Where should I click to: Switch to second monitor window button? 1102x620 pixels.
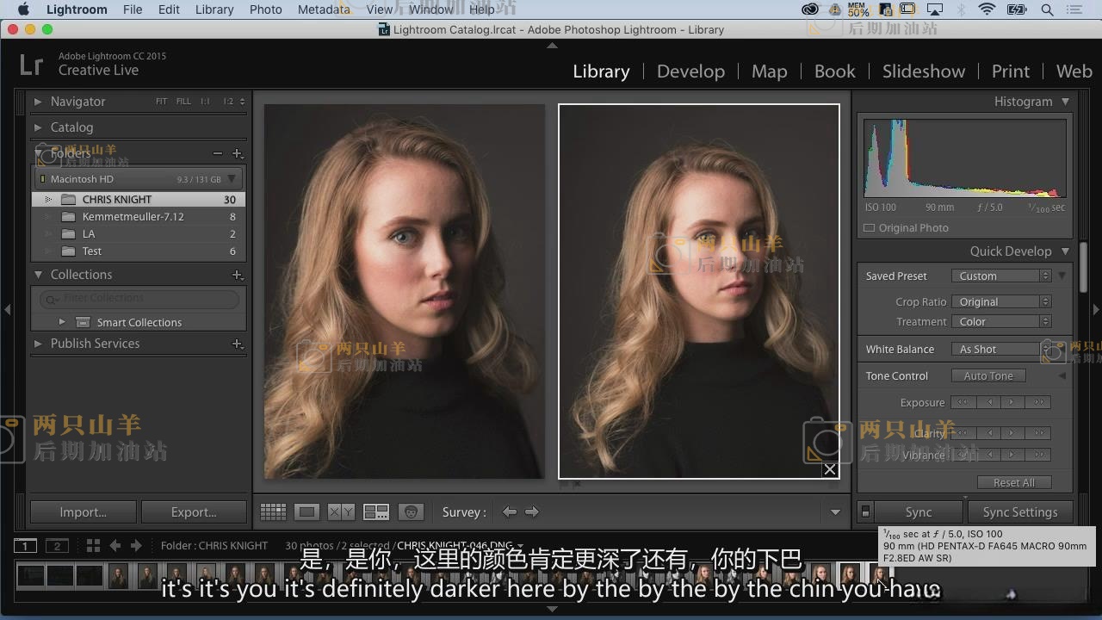pos(57,546)
